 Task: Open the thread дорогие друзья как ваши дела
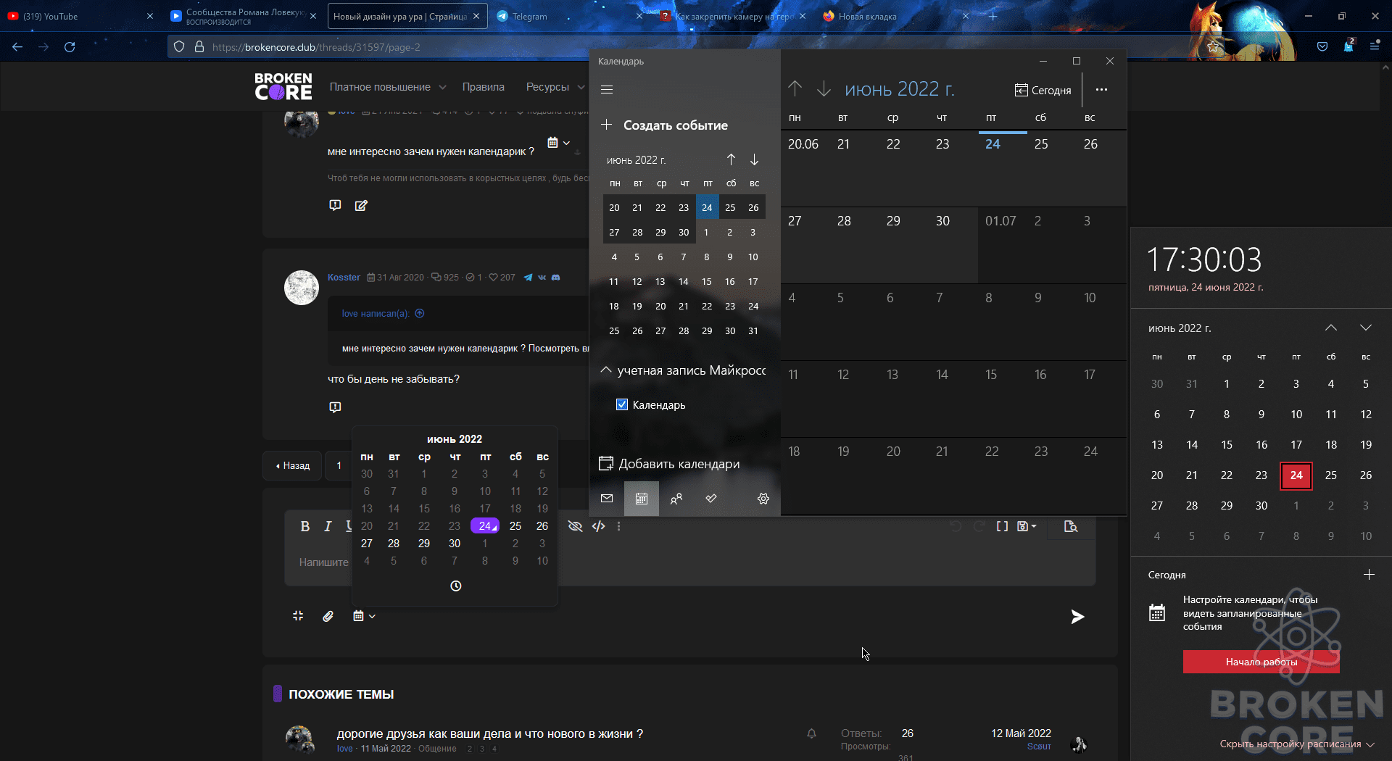(489, 733)
